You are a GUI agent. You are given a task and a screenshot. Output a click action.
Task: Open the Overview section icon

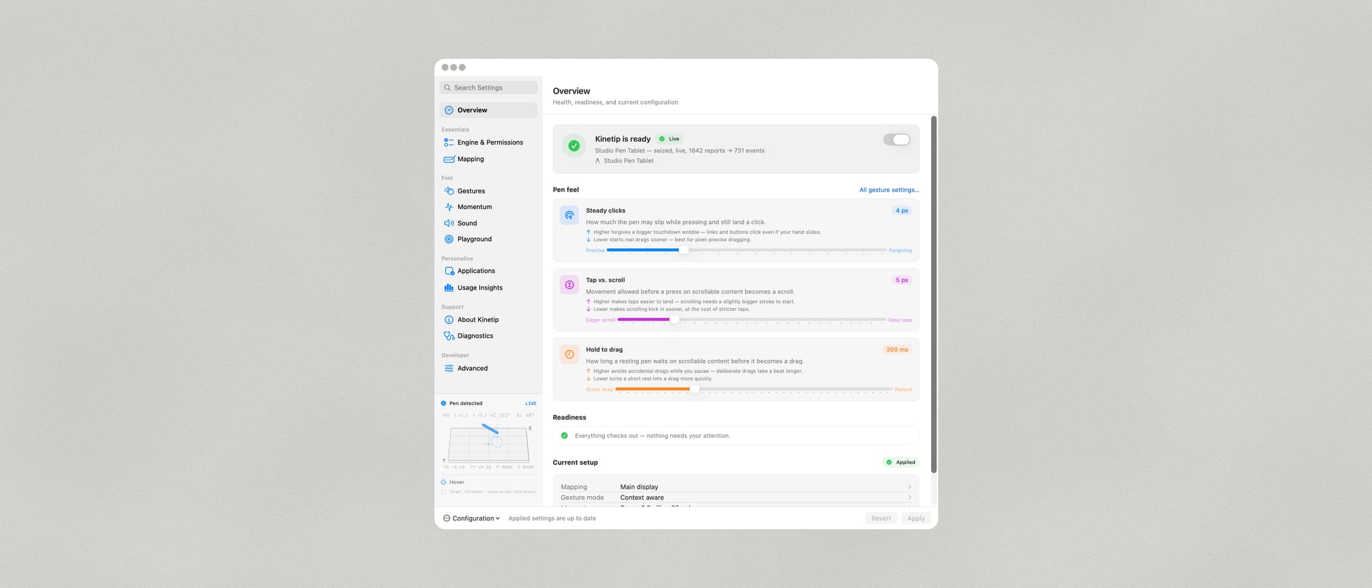tap(449, 110)
